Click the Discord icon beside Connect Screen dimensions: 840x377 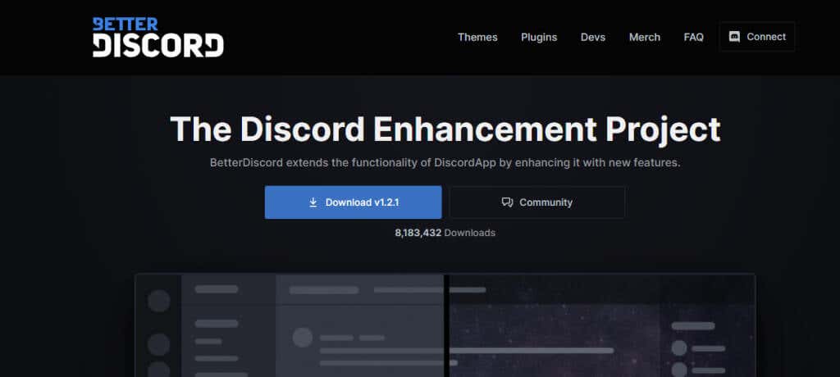point(735,37)
